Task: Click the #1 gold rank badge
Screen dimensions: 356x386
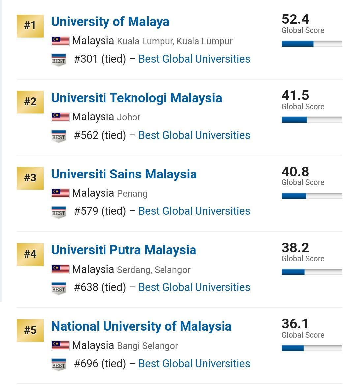Action: point(30,26)
